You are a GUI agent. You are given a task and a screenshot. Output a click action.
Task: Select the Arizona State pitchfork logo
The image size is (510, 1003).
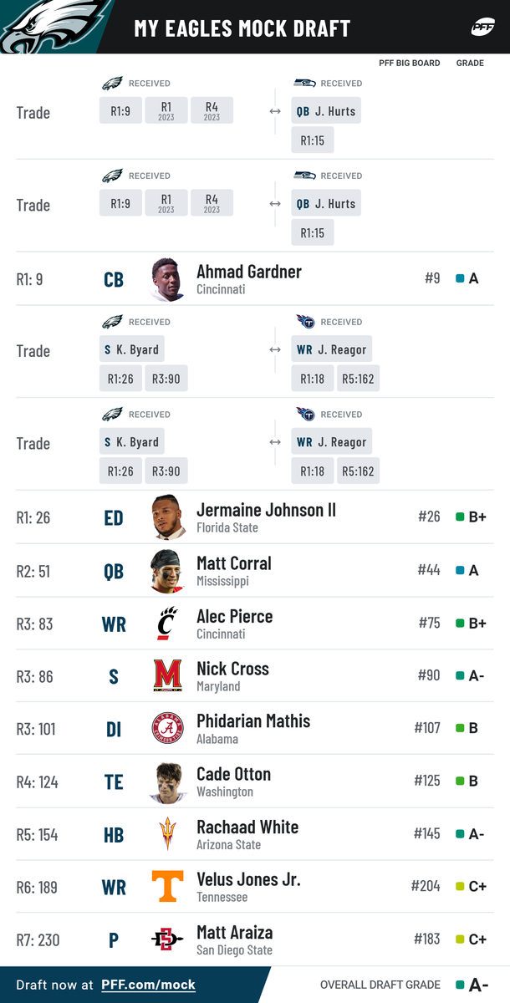point(167,834)
